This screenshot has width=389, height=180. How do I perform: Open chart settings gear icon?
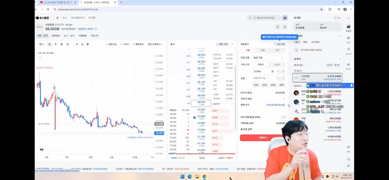pos(88,44)
